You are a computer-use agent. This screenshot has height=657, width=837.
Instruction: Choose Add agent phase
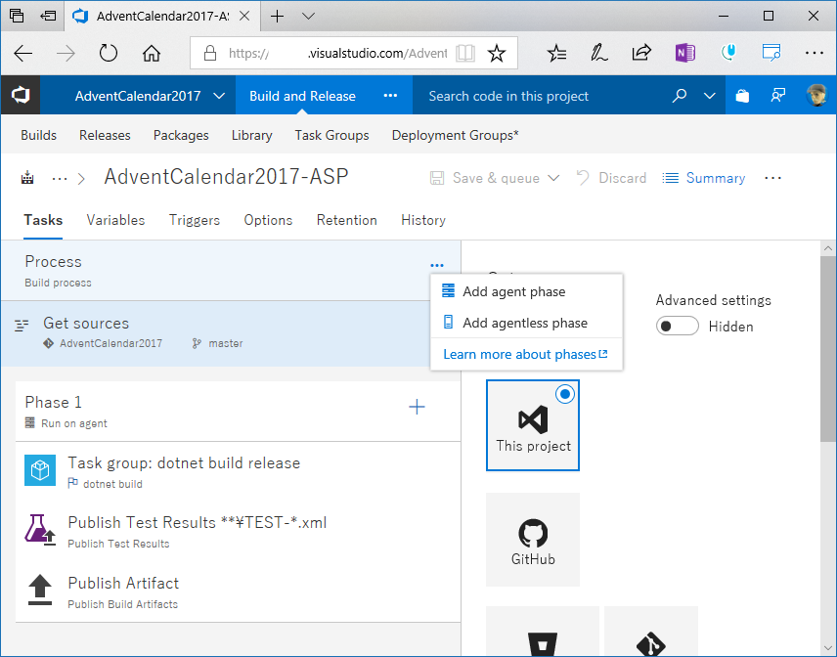click(526, 291)
